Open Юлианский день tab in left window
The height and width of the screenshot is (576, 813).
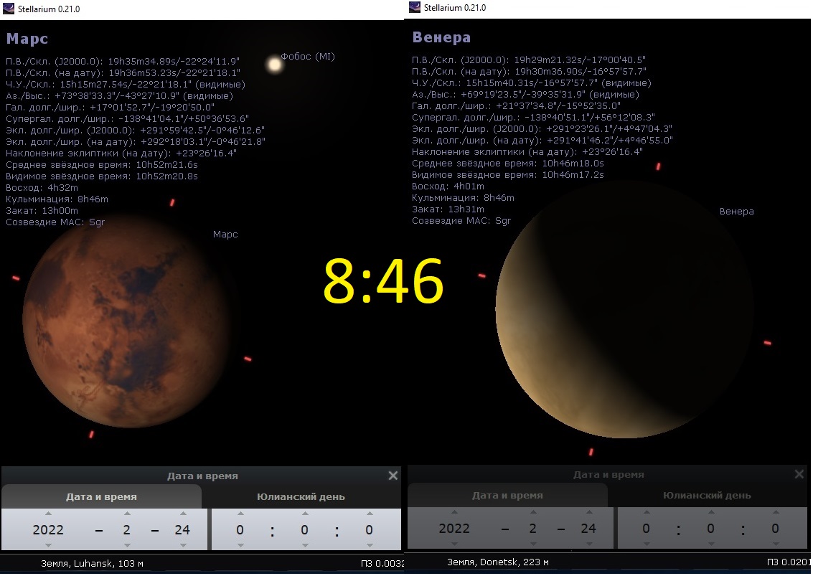(301, 496)
